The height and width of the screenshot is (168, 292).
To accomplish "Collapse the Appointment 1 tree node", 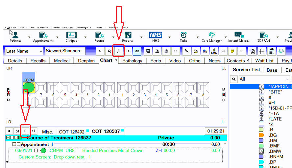I will (14, 144).
